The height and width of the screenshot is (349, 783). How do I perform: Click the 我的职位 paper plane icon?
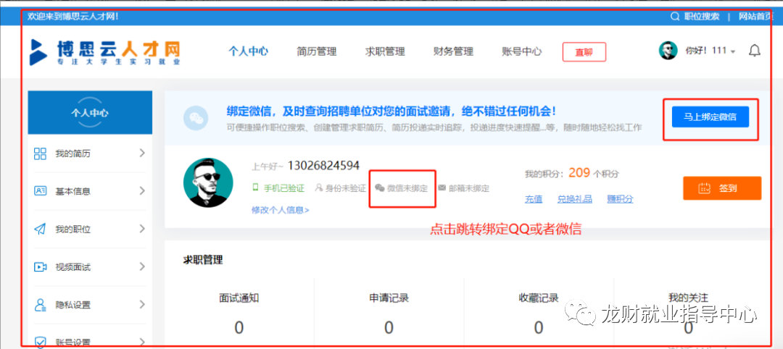[x=41, y=229]
